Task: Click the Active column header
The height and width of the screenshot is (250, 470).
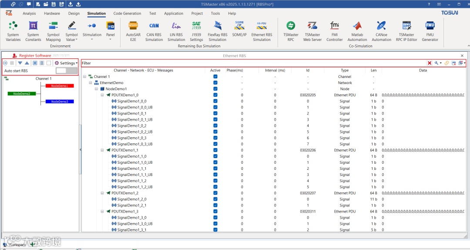Action: tap(215, 70)
